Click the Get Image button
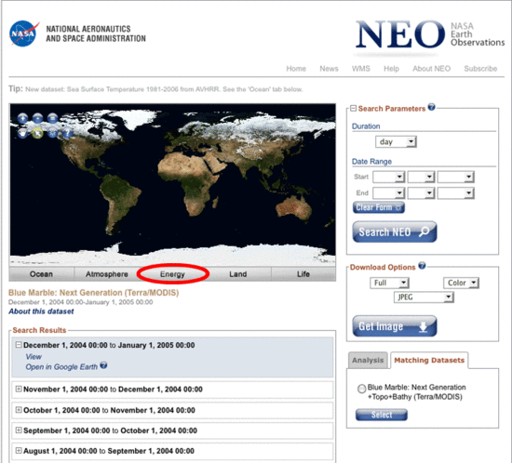This screenshot has width=512, height=463. (395, 326)
